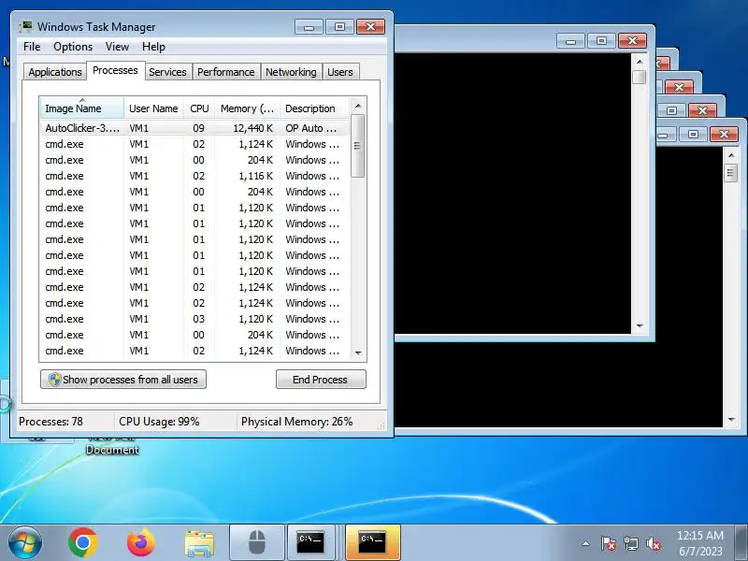Open the network status tray icon

[631, 543]
